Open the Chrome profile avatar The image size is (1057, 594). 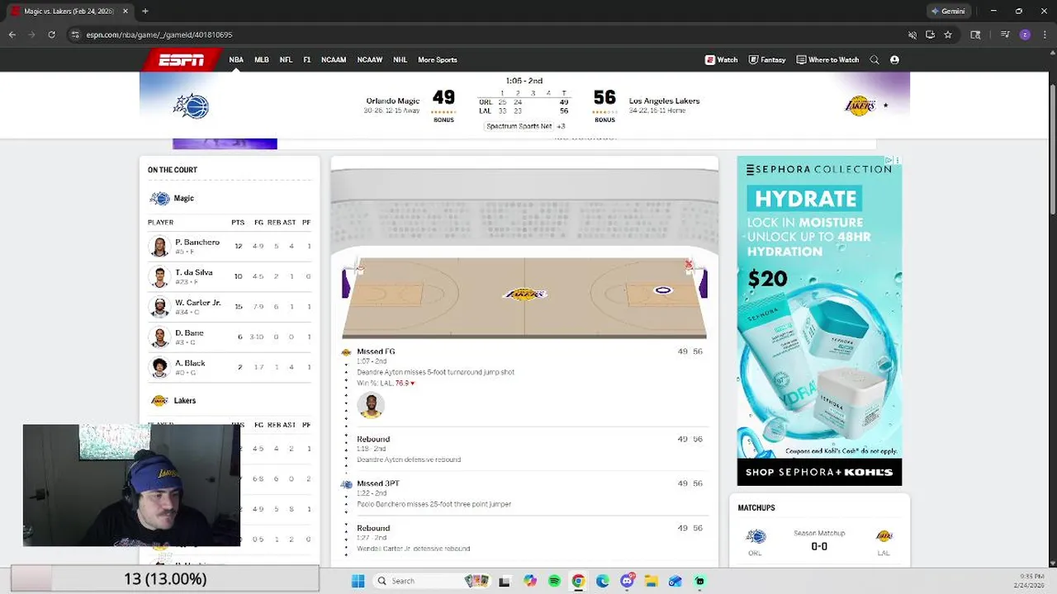pyautogui.click(x=1025, y=35)
